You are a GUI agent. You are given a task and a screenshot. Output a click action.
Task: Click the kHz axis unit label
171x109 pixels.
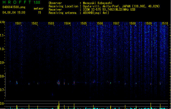pyautogui.click(x=2, y=22)
